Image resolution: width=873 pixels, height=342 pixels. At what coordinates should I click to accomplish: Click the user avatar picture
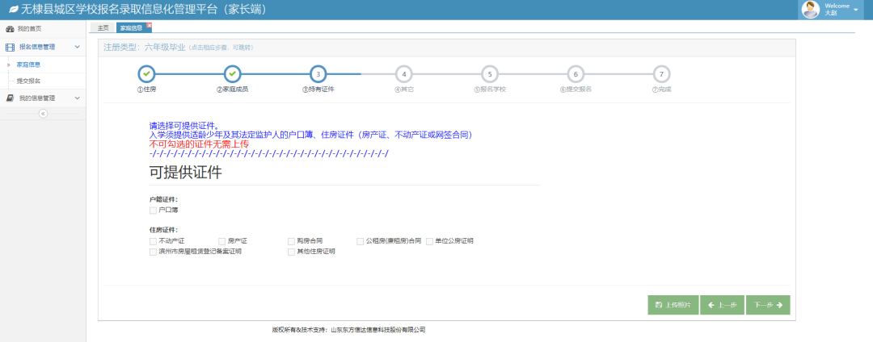[x=810, y=10]
